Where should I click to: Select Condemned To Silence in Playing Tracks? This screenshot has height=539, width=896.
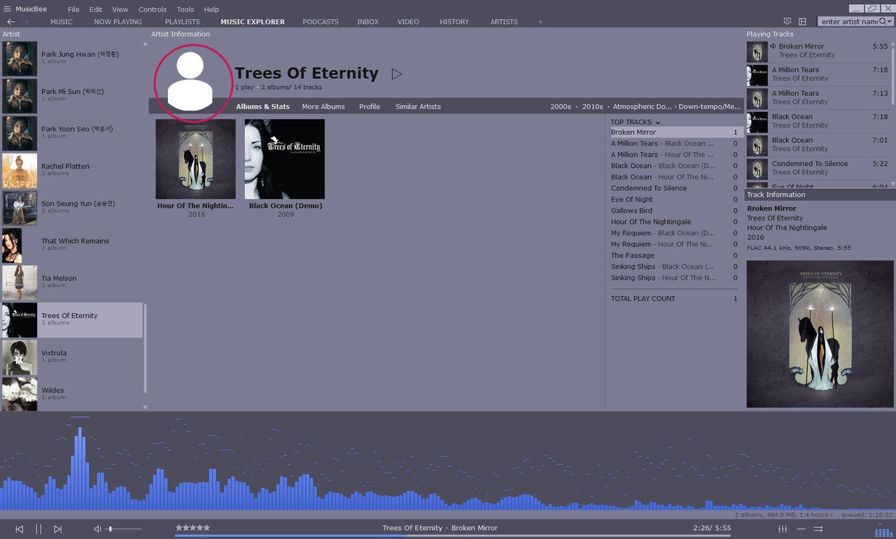818,168
